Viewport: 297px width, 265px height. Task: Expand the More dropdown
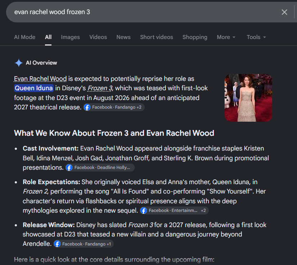226,37
